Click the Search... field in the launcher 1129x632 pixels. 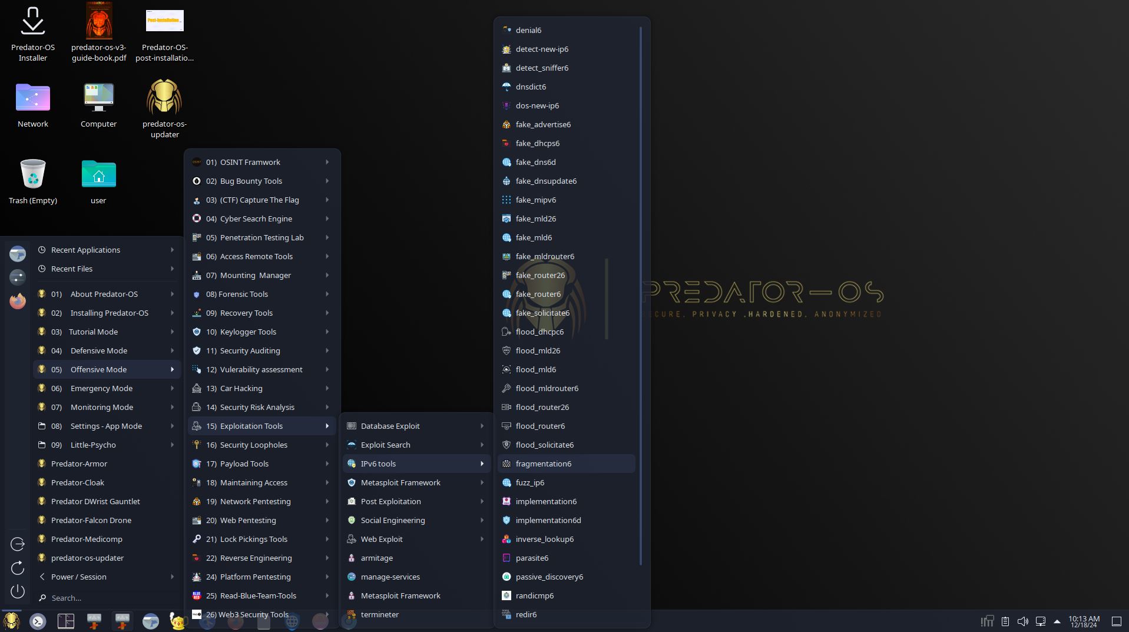click(x=106, y=598)
